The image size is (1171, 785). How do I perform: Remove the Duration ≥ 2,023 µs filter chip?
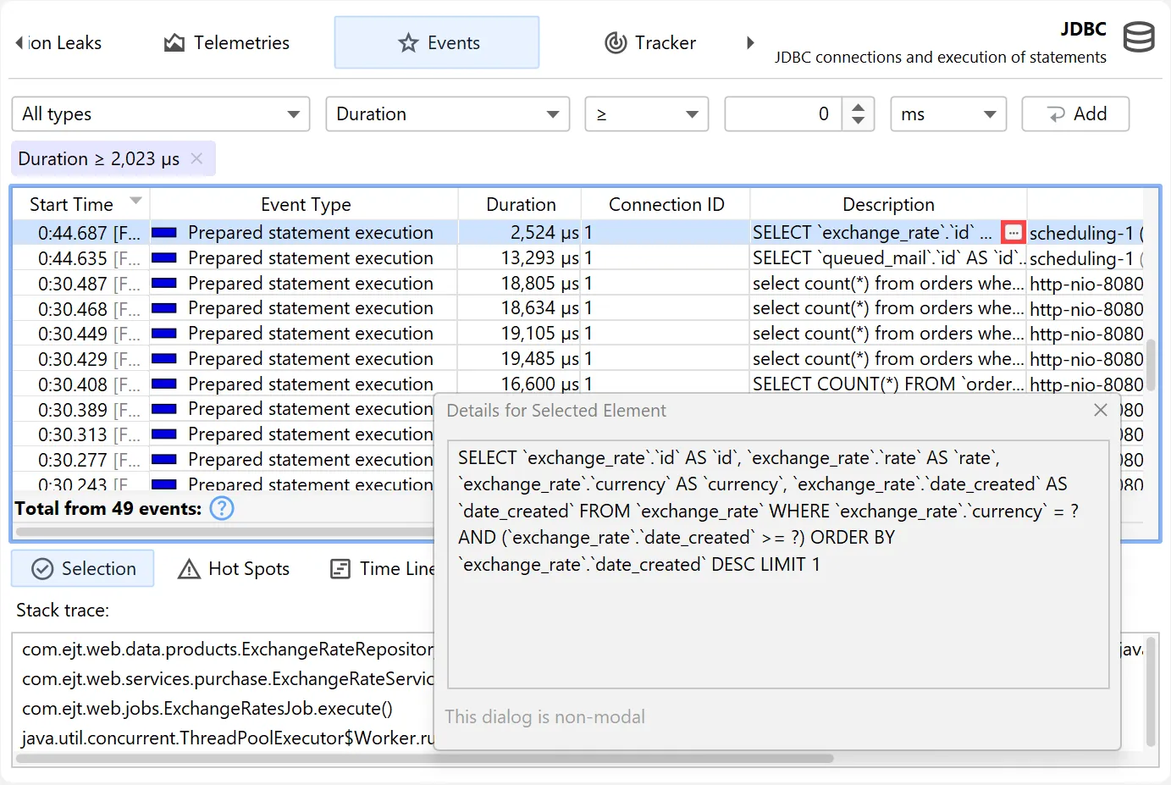[x=196, y=158]
